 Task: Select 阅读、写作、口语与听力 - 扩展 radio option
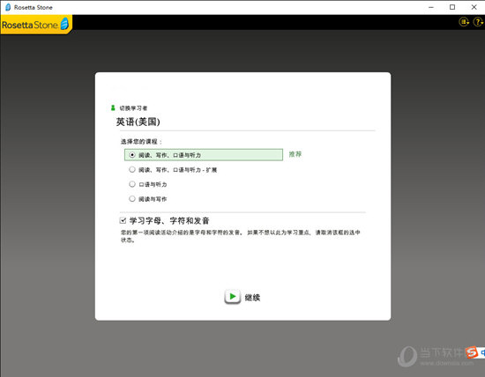[x=132, y=169]
